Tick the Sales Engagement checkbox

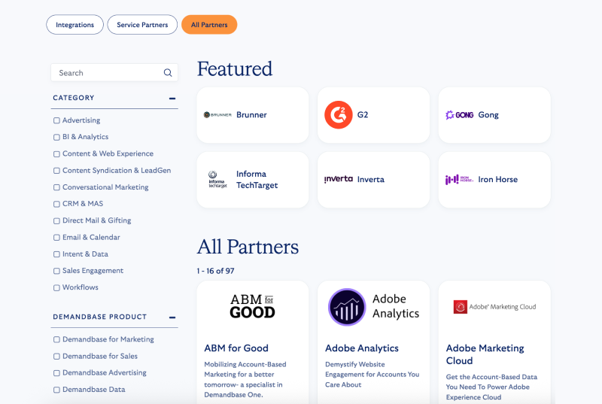pos(56,271)
